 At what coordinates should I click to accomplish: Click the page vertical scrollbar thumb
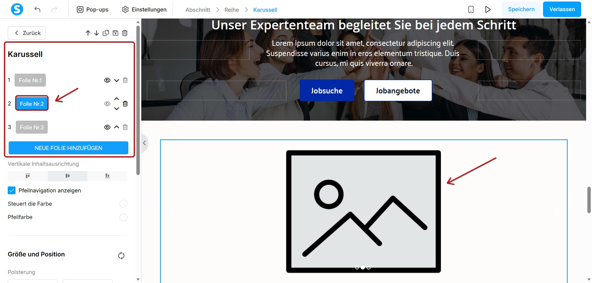pos(589,200)
